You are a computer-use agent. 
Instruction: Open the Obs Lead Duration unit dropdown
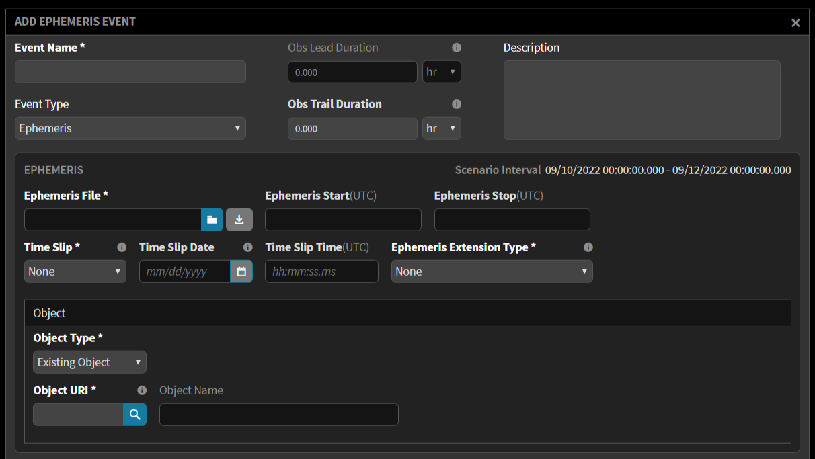point(442,72)
